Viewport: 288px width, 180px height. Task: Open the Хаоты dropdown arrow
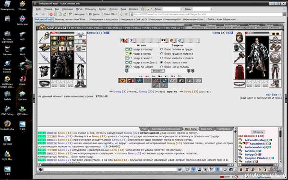point(101,14)
